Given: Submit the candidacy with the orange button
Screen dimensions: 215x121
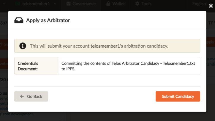Looking at the screenshot, I should tap(178, 96).
